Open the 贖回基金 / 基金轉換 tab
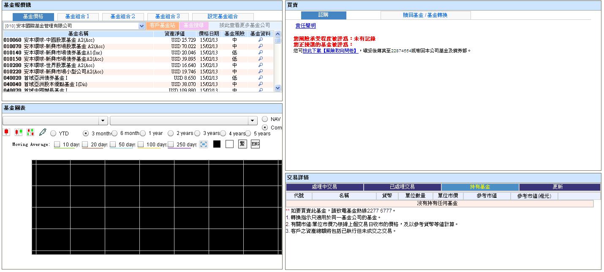Image resolution: width=604 pixels, height=272 pixels. point(425,15)
